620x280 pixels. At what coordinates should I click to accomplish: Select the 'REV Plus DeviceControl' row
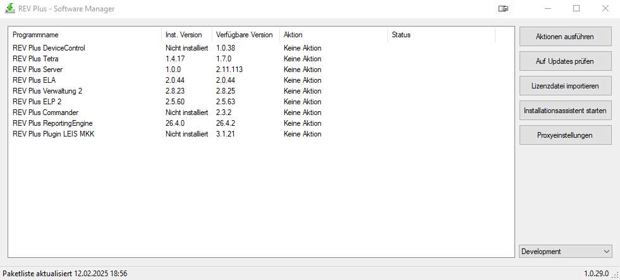49,48
